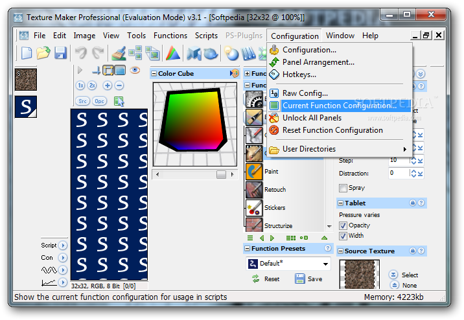Save the texture with the floppy disk icon
This screenshot has width=464, height=320.
coord(61,53)
